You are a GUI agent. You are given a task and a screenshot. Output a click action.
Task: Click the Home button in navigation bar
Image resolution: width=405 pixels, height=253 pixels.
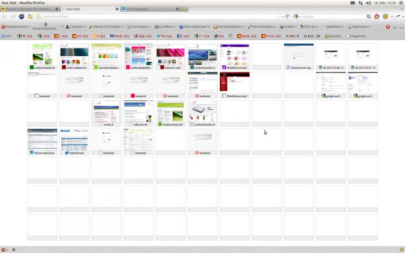[x=376, y=16]
